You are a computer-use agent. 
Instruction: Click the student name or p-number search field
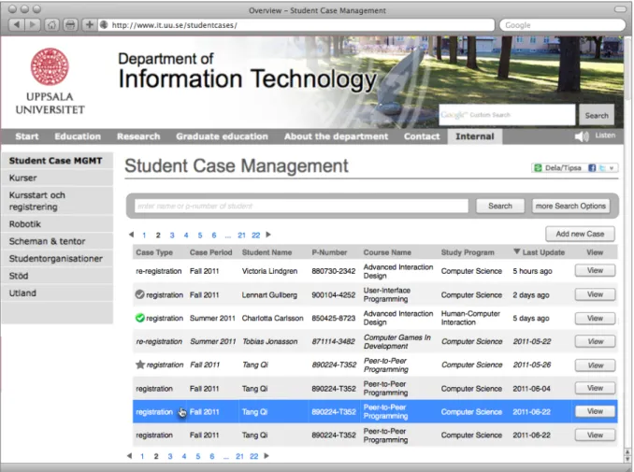(x=301, y=206)
